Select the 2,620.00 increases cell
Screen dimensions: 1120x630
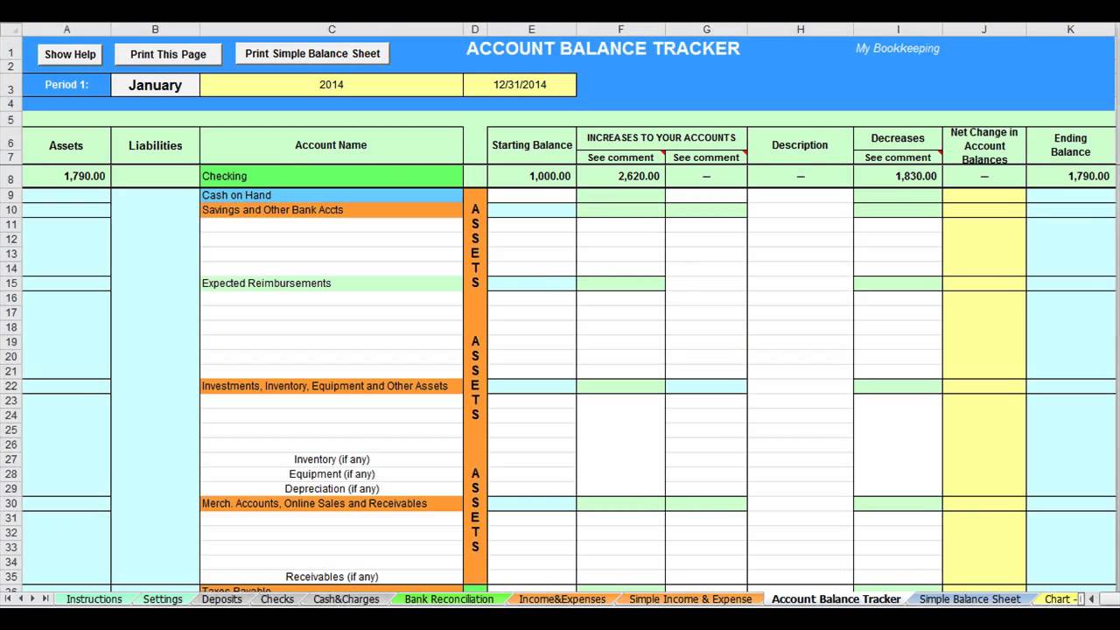[620, 176]
